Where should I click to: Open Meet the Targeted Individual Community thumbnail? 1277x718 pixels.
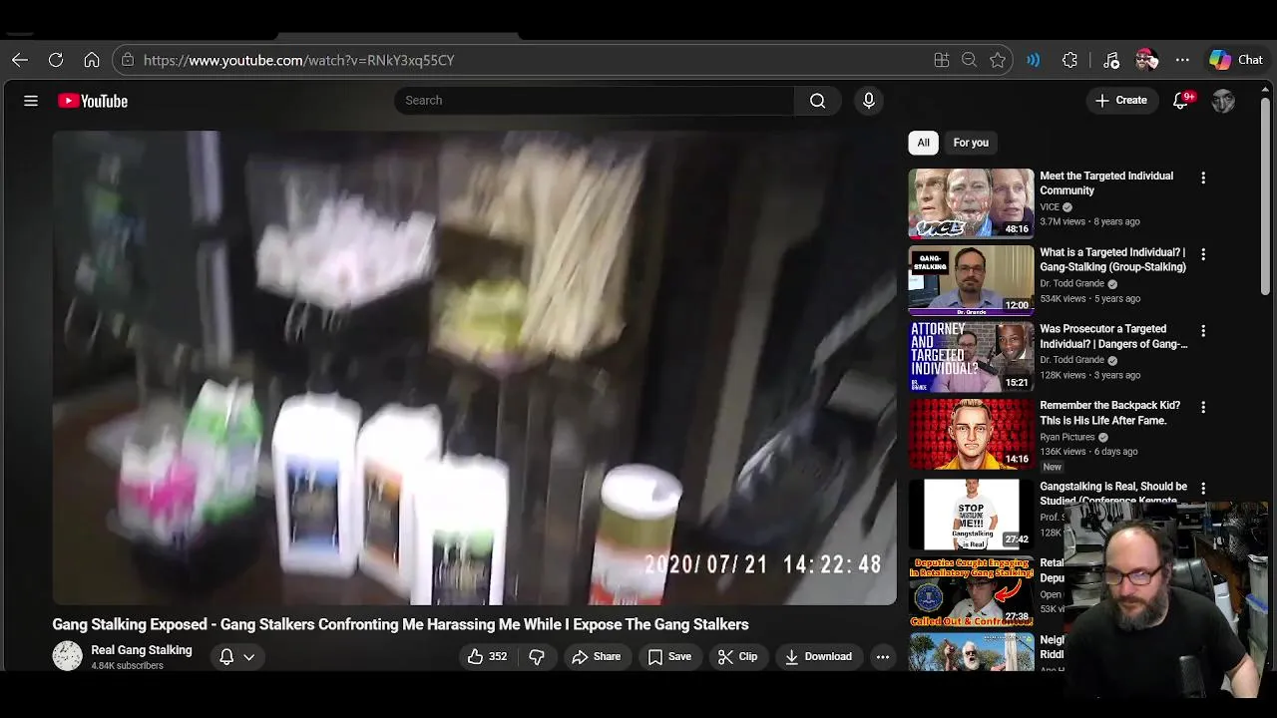(971, 203)
